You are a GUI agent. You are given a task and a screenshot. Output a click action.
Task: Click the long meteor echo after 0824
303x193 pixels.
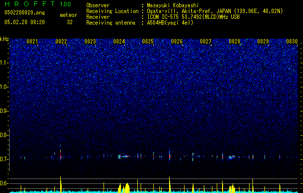pyautogui.click(x=124, y=156)
